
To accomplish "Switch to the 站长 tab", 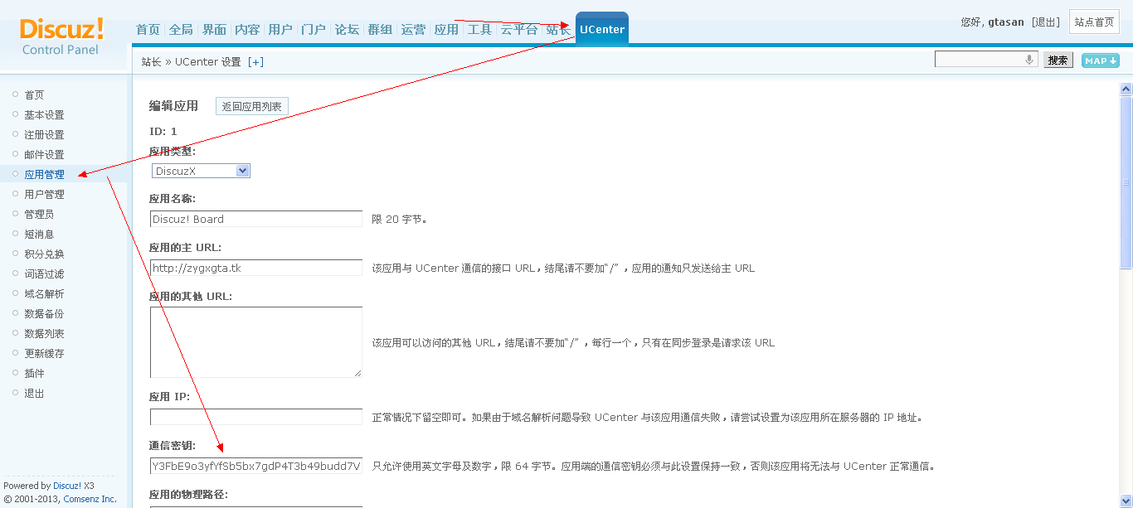I will click(558, 29).
